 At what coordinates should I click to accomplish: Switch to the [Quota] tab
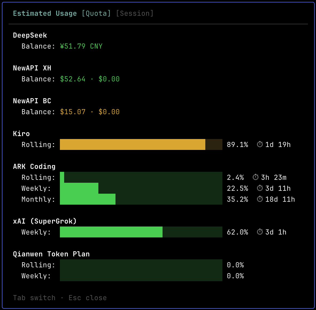coord(96,14)
